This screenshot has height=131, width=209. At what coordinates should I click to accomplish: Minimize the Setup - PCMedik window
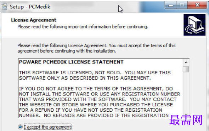tap(171, 5)
